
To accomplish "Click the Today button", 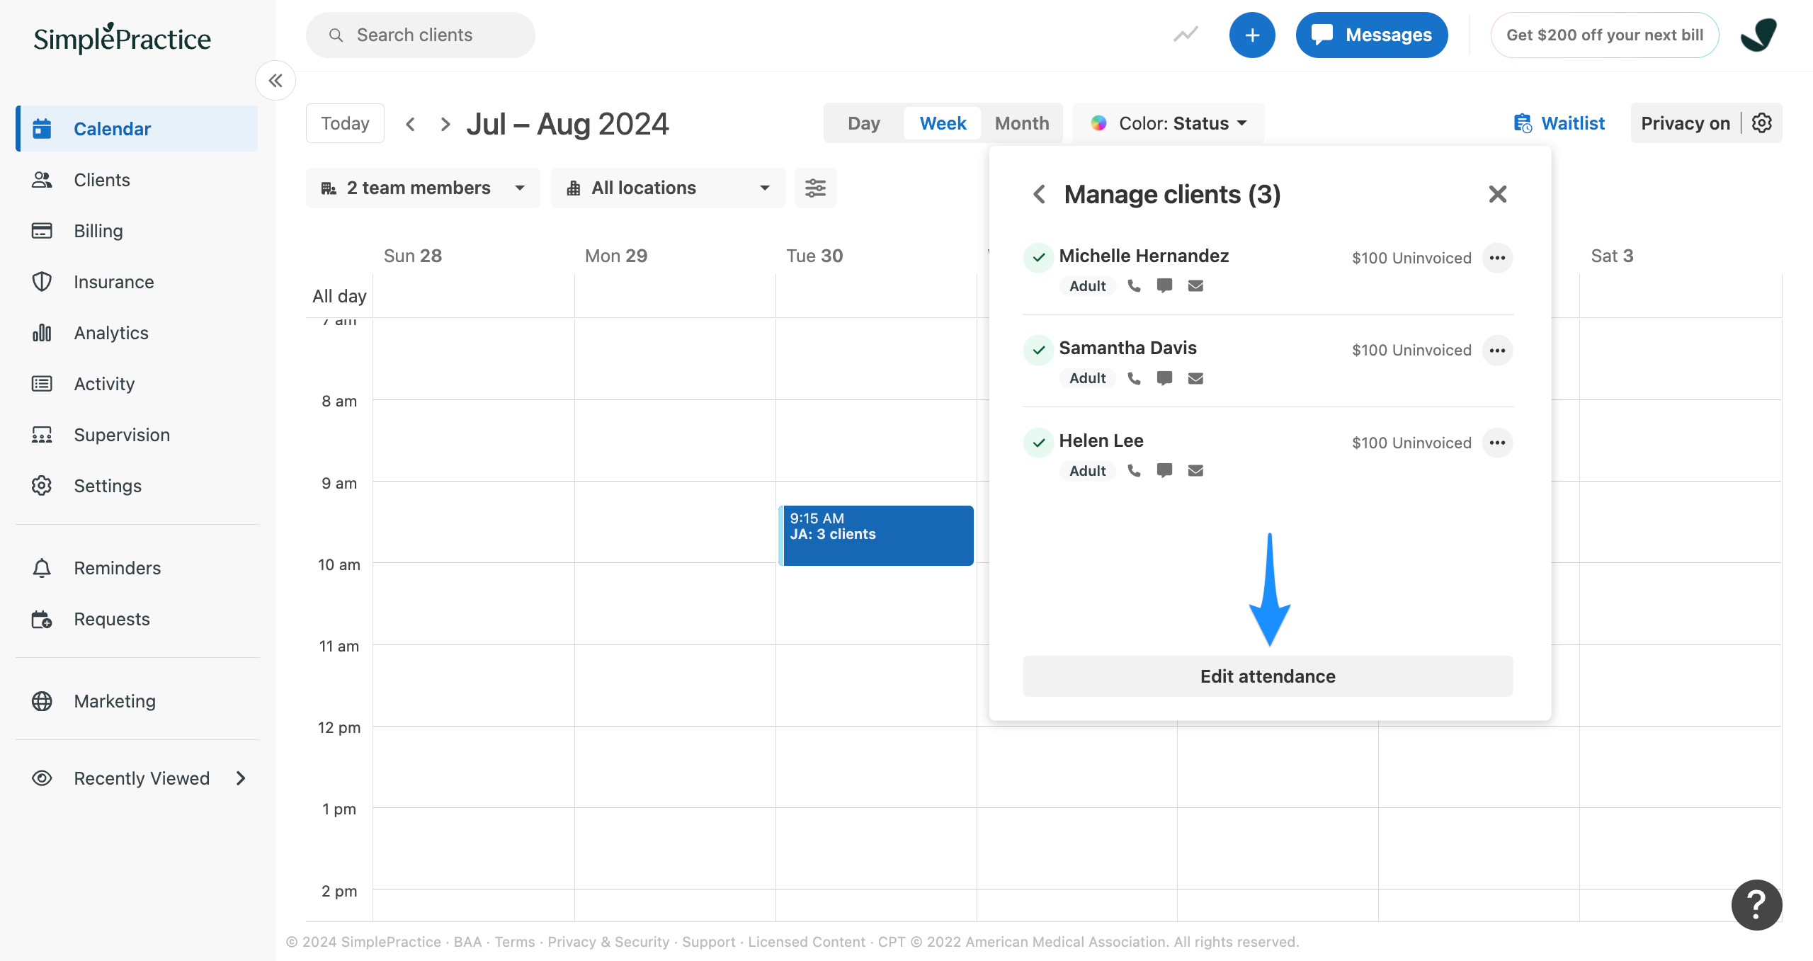I will coord(345,123).
